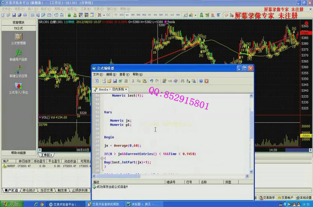This screenshot has width=313, height=207.
Task: Click the 新建用户函数 fx icon
Action: tap(18, 53)
